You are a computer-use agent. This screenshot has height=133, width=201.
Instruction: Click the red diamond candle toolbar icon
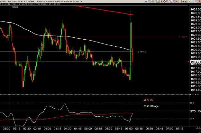161,1
